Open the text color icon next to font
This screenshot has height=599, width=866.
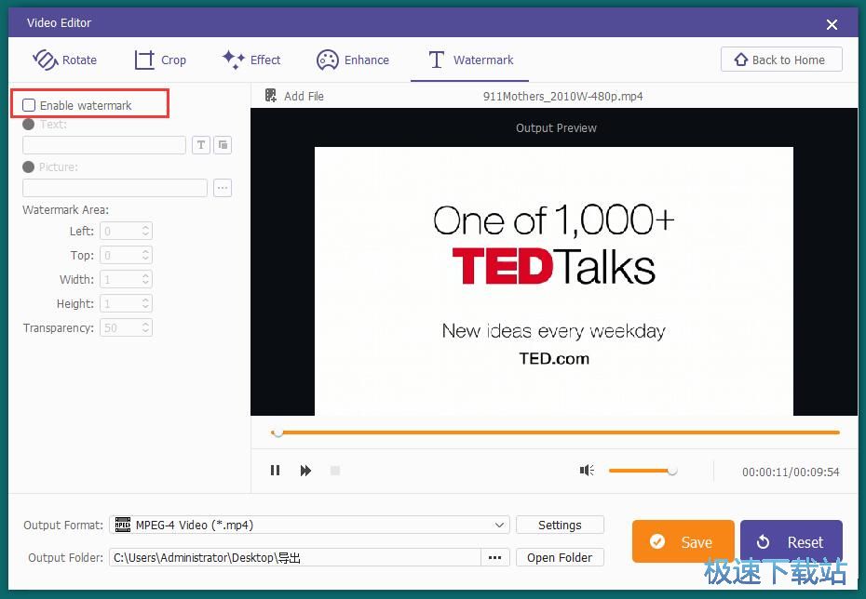tap(223, 145)
